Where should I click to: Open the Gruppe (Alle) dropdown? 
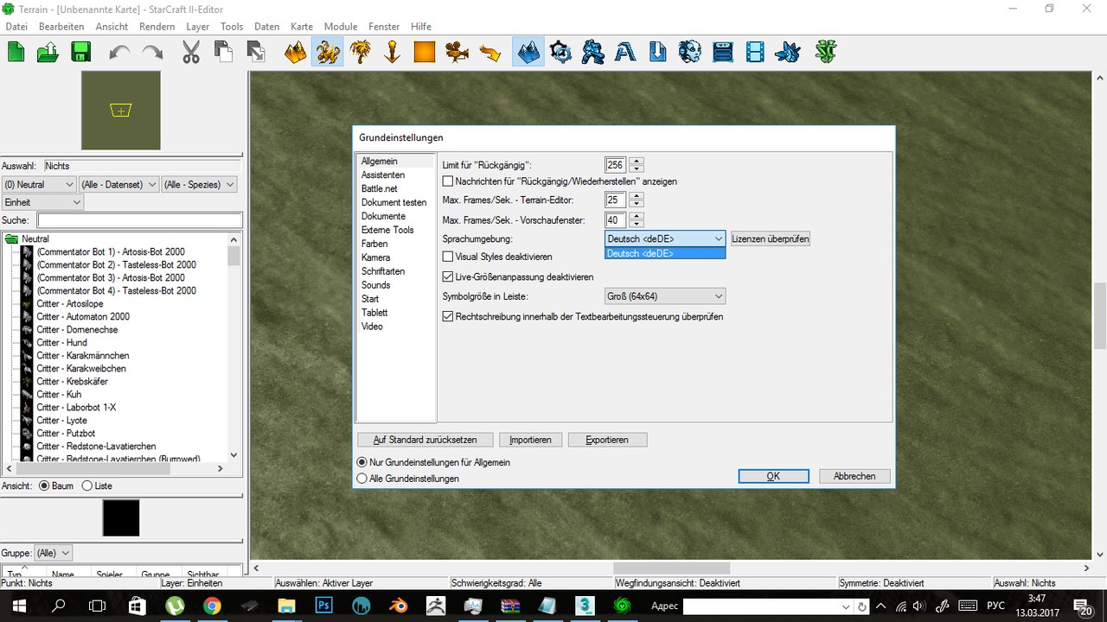tap(54, 553)
